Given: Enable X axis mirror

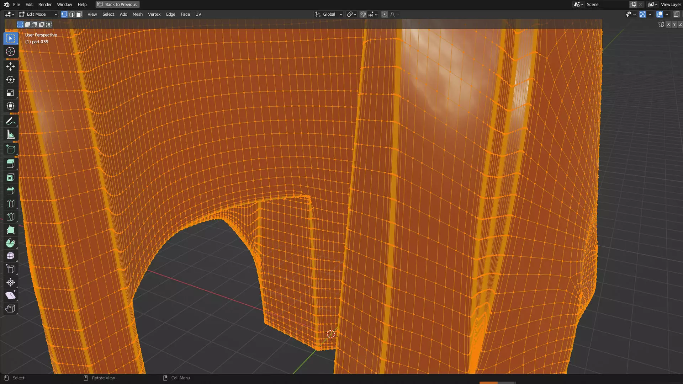Looking at the screenshot, I should pyautogui.click(x=668, y=25).
